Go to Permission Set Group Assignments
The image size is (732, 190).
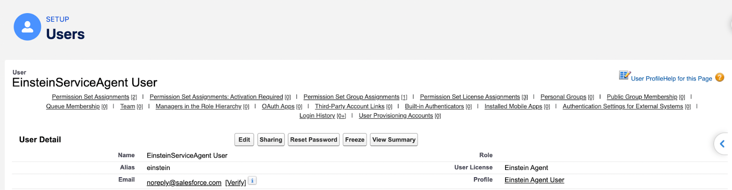pyautogui.click(x=351, y=97)
